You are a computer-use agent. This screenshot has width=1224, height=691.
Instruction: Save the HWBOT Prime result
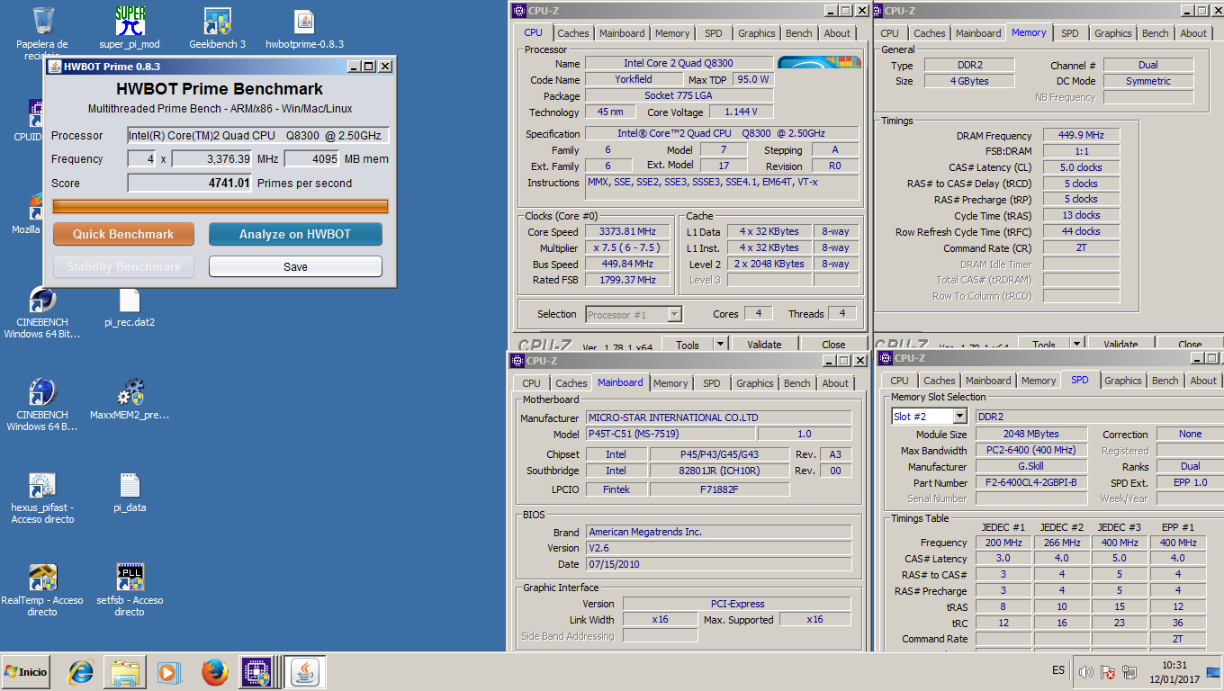pos(295,266)
